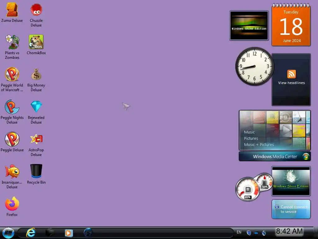Launch Internet Explorer from the taskbar
This screenshot has width=318, height=239.
pos(31,233)
